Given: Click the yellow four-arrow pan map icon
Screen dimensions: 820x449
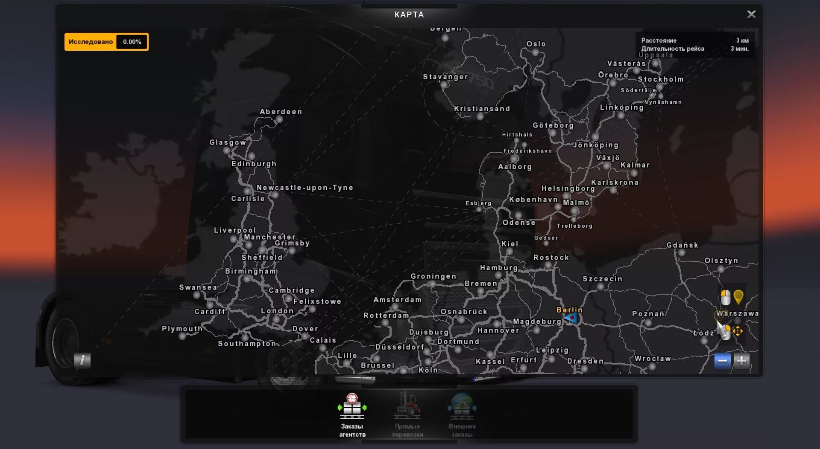Looking at the screenshot, I should pos(738,331).
